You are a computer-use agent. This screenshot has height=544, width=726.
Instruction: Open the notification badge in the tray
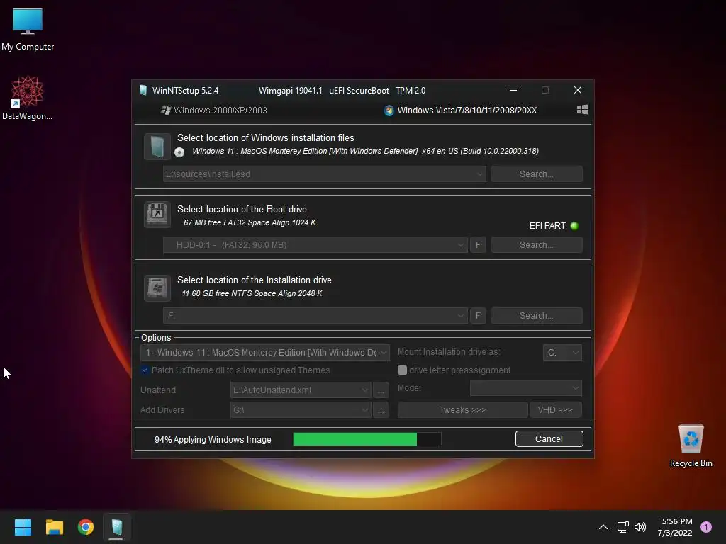(x=706, y=527)
